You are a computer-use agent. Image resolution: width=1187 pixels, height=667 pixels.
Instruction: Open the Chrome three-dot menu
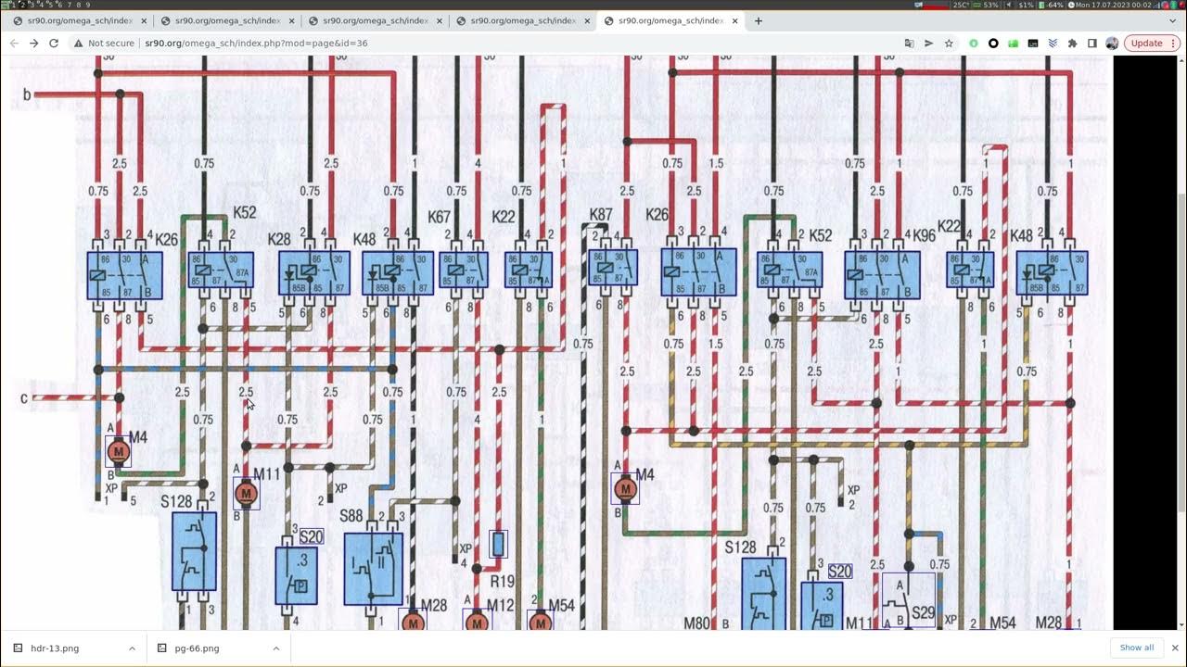pos(1174,43)
